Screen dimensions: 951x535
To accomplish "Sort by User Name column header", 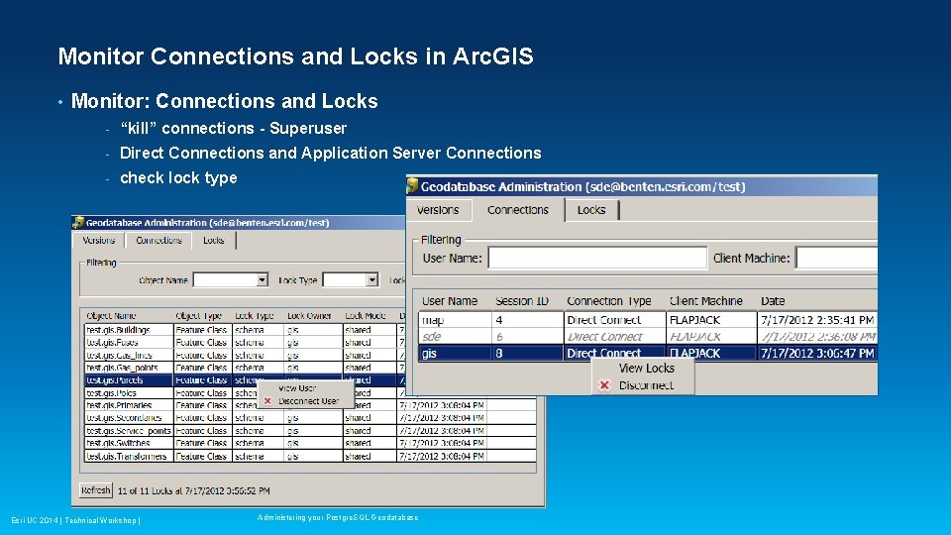I will tap(450, 301).
